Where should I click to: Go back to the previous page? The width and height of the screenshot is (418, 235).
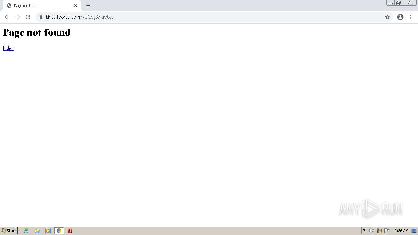(x=7, y=17)
